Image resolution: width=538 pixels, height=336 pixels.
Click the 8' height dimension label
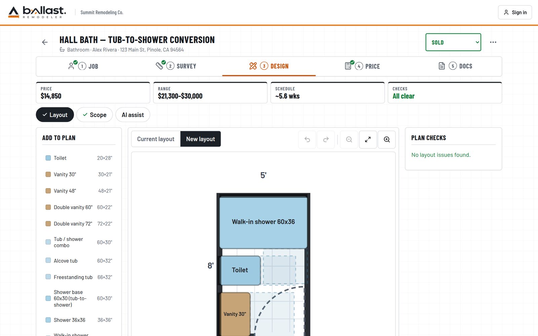click(x=210, y=266)
